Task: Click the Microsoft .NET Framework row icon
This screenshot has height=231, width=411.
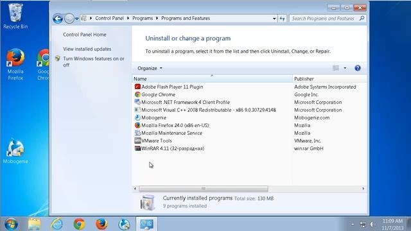Action: coord(137,102)
